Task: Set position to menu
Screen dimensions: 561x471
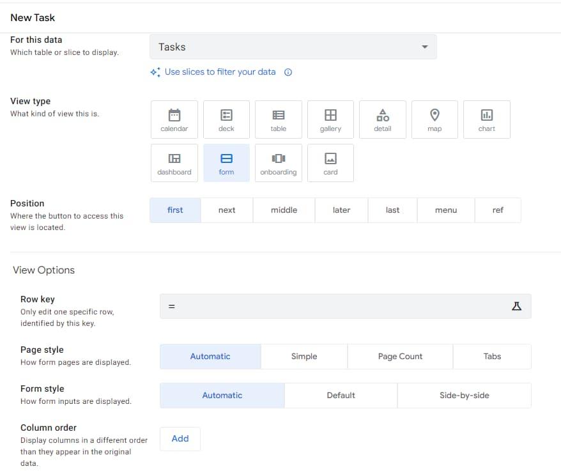Action: [x=445, y=210]
